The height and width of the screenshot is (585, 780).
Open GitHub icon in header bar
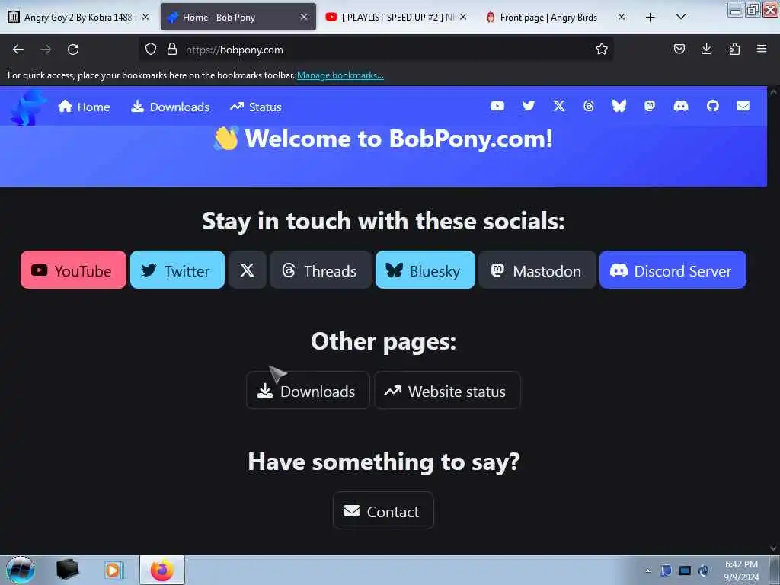coord(712,106)
